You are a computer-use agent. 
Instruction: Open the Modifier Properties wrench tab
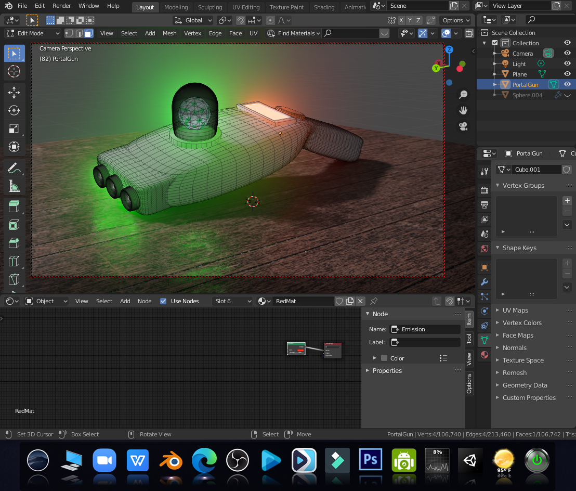pyautogui.click(x=484, y=283)
